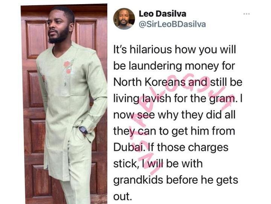271x204 pixels.
Task: Click the word "Dubai" in the tweet
Action: 128,147
